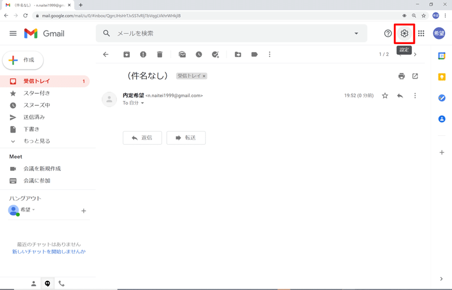Viewport: 452px width, 290px height.
Task: Open the Hangouts conversations tab icon
Action: pos(47,284)
